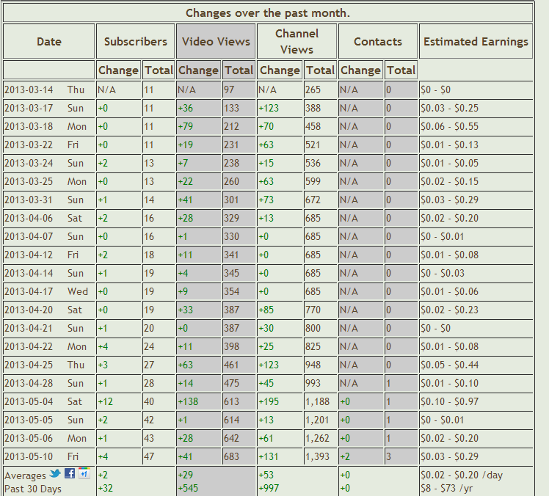Click the date 2013-04-21 Sun
This screenshot has height=496, width=549.
(44, 328)
